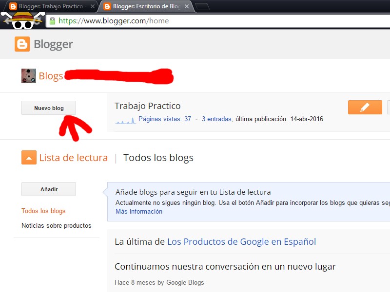Open a new browser tab

coord(202,6)
